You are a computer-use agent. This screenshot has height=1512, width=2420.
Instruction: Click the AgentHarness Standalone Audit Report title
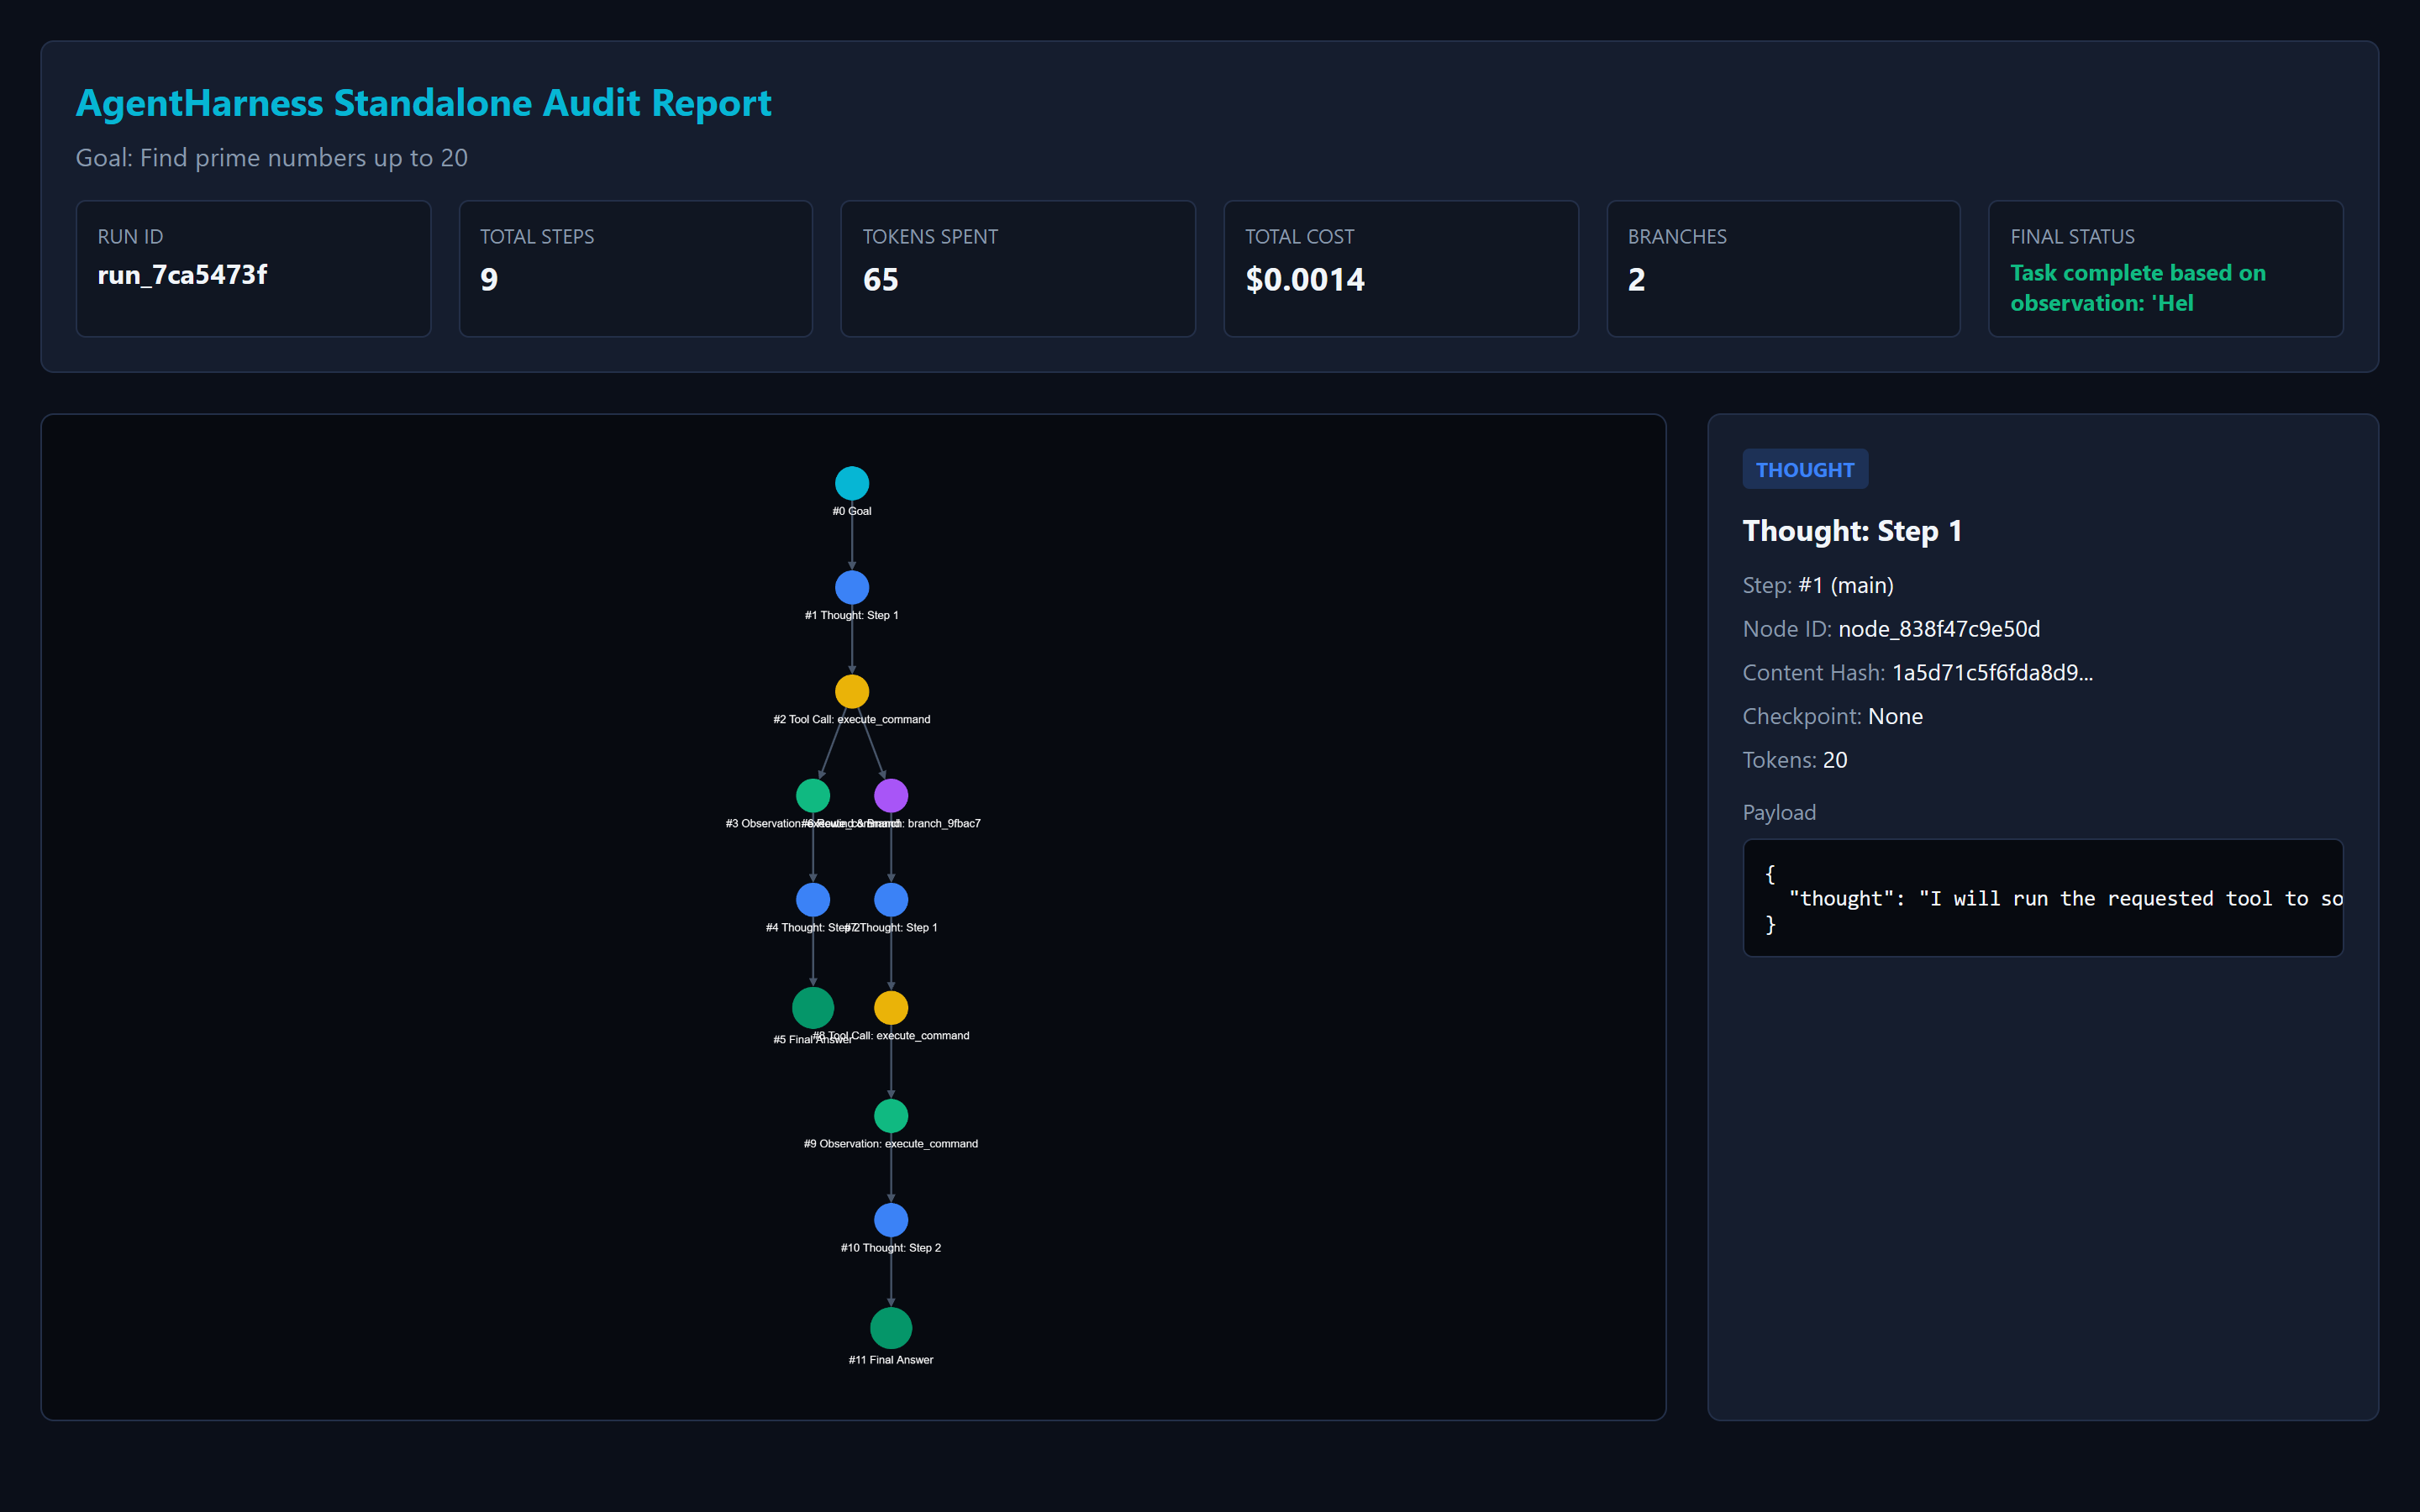(423, 103)
